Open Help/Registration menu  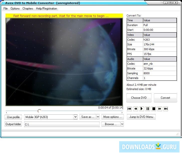tap(46, 9)
